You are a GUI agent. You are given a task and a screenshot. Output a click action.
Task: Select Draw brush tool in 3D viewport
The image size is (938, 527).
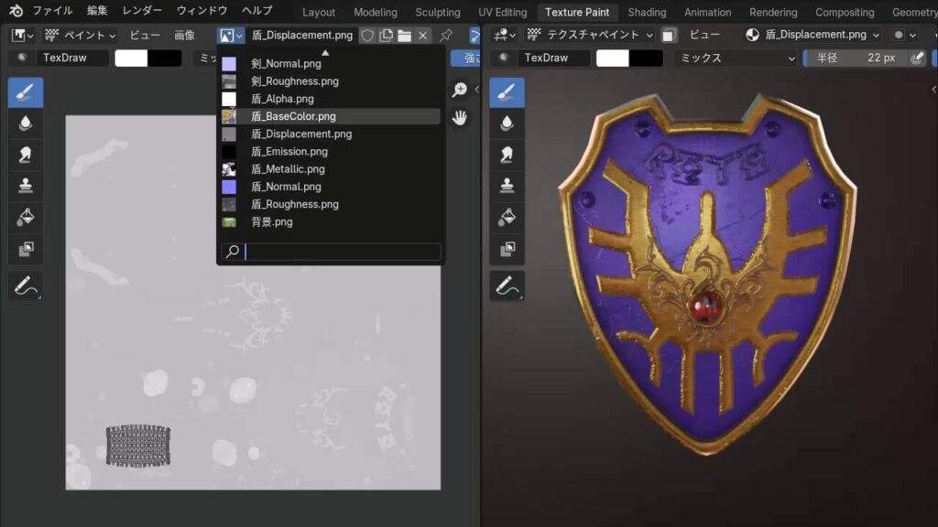pos(507,92)
